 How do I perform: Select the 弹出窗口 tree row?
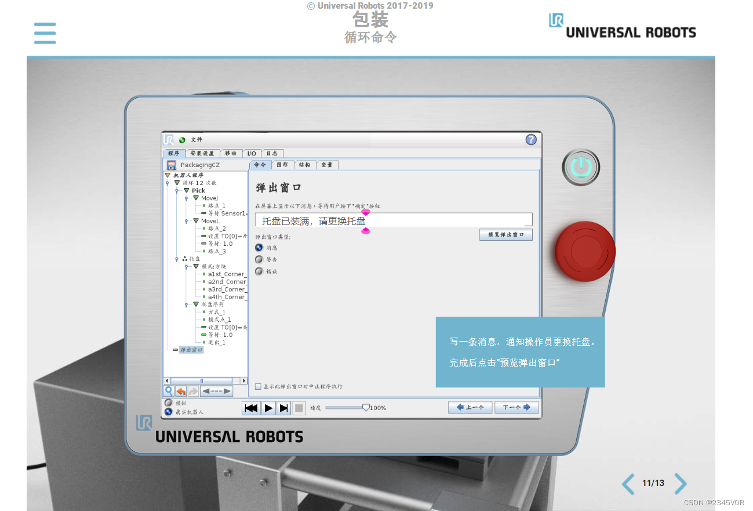pyautogui.click(x=191, y=350)
